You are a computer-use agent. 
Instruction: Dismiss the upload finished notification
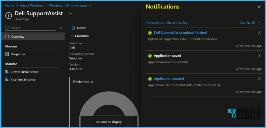point(259,33)
